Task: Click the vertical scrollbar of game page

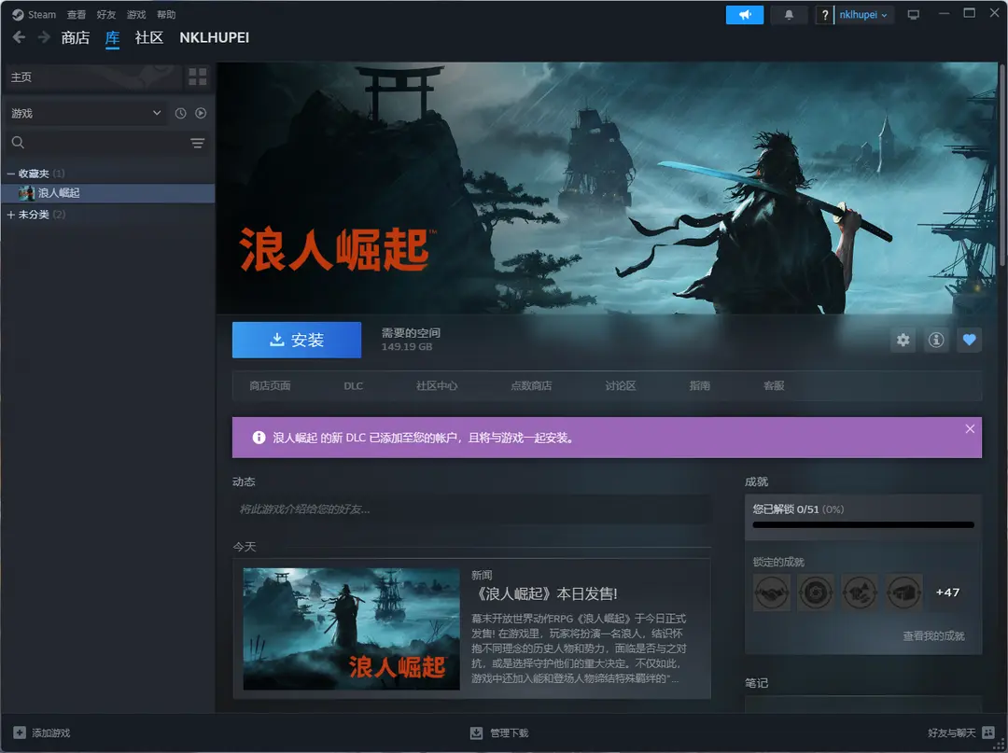Action: (1002, 164)
